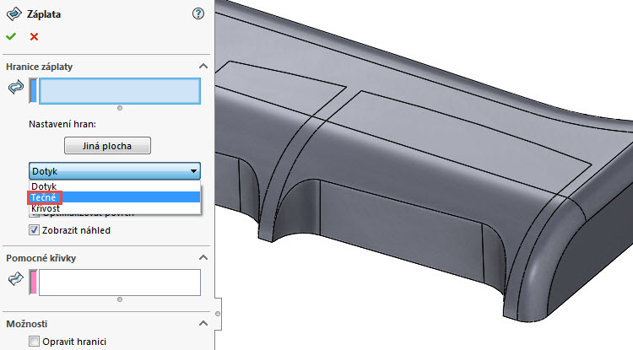Collapse the Hranice záplaty section
The image size is (633, 350).
pos(203,66)
